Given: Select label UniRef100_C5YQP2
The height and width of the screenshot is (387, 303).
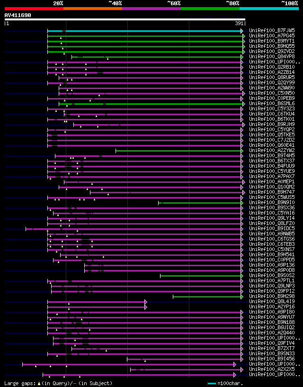Looking at the screenshot, I should [272, 129].
